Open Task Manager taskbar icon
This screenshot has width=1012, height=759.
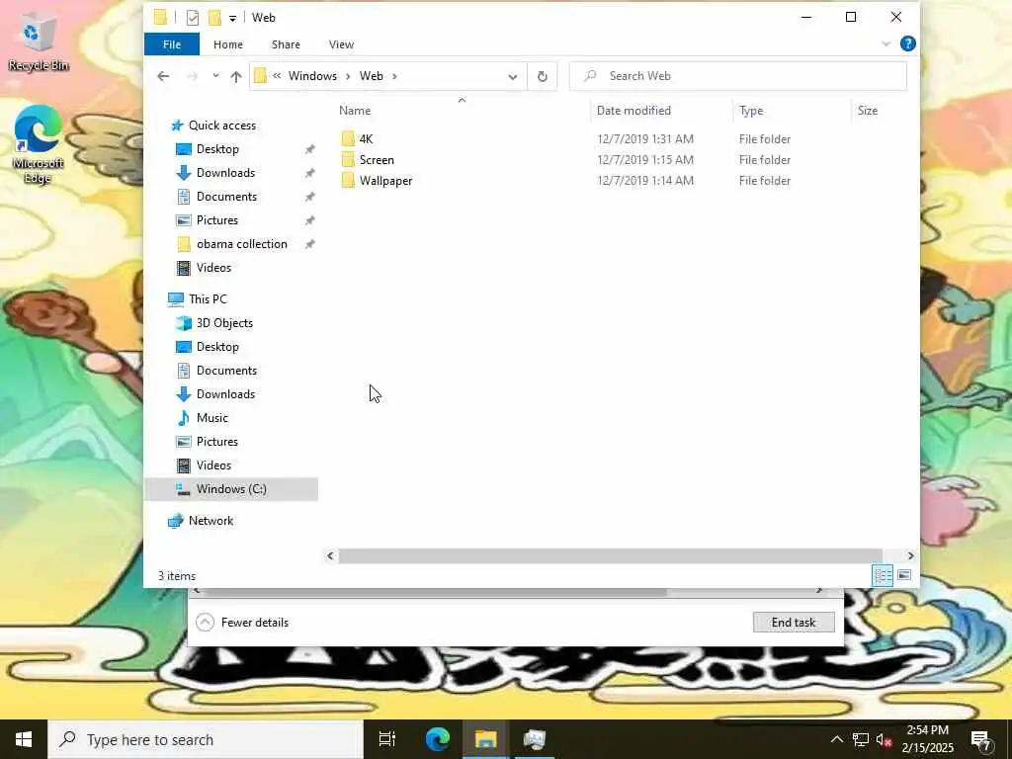(x=535, y=739)
